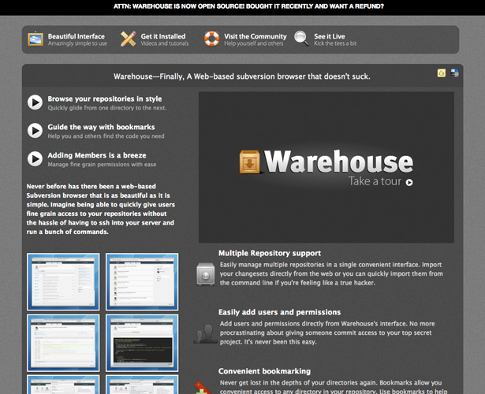Click the large Warehouse wordmark
This screenshot has width=485, height=394.
click(338, 162)
